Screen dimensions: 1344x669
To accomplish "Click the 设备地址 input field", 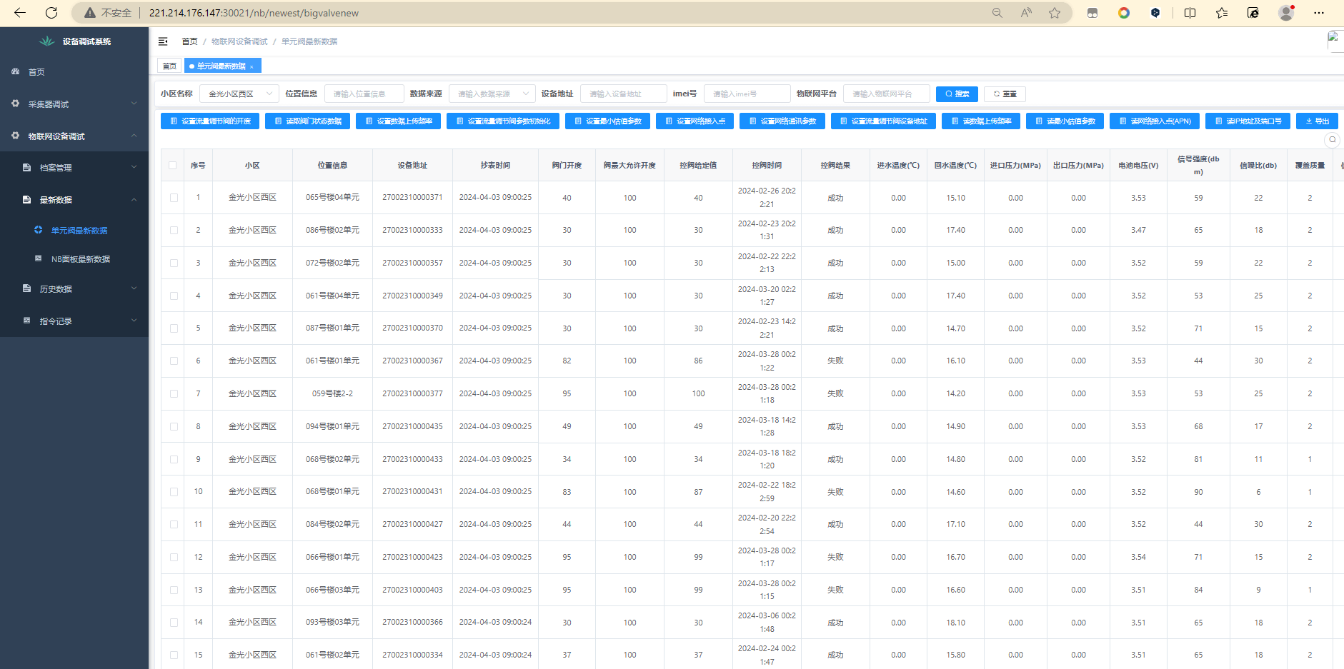I will [x=623, y=94].
